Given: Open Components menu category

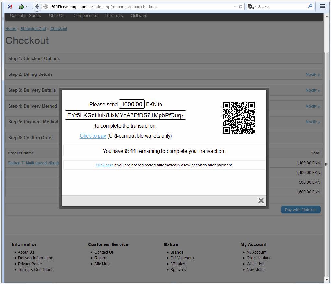Looking at the screenshot, I should [x=85, y=16].
